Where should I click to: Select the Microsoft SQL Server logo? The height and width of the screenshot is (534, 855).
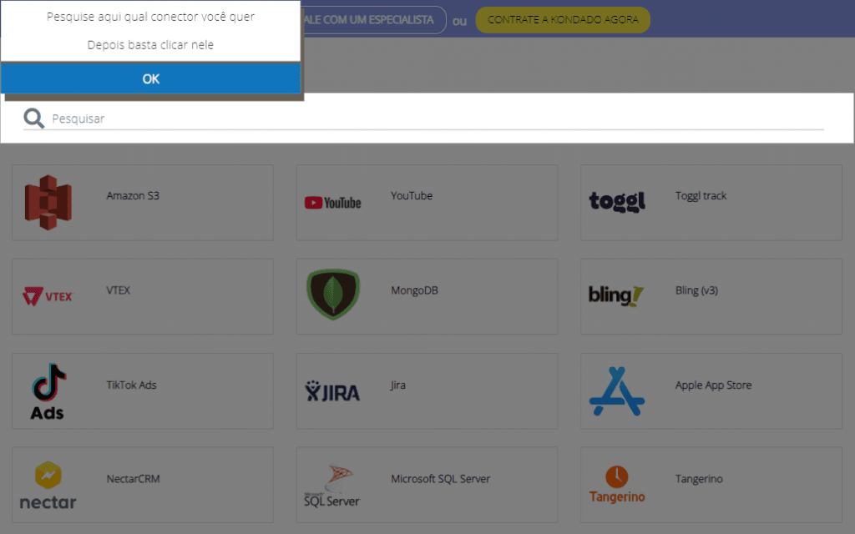point(332,486)
